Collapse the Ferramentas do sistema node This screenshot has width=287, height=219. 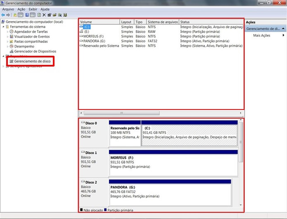pyautogui.click(x=3, y=27)
